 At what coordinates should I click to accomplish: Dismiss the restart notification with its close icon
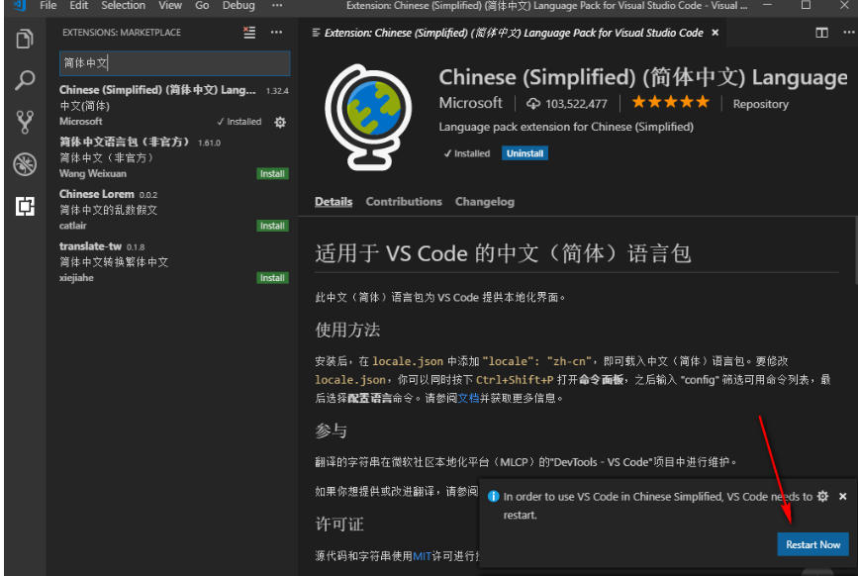pos(842,497)
